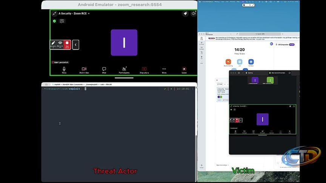Click the blue Schedule button
The image size is (326, 183).
251,62
